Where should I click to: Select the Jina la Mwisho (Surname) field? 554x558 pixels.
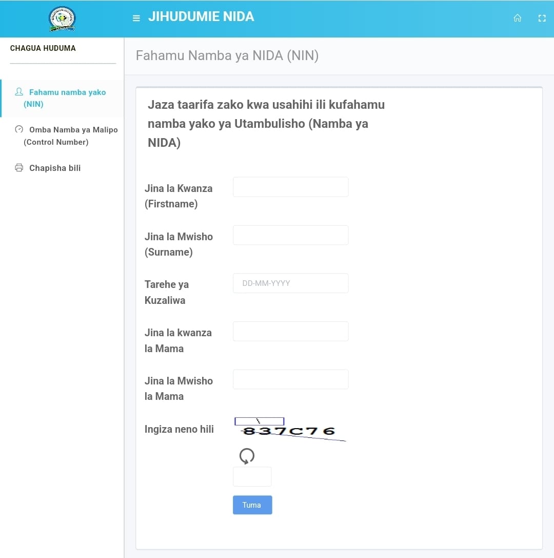tap(290, 235)
